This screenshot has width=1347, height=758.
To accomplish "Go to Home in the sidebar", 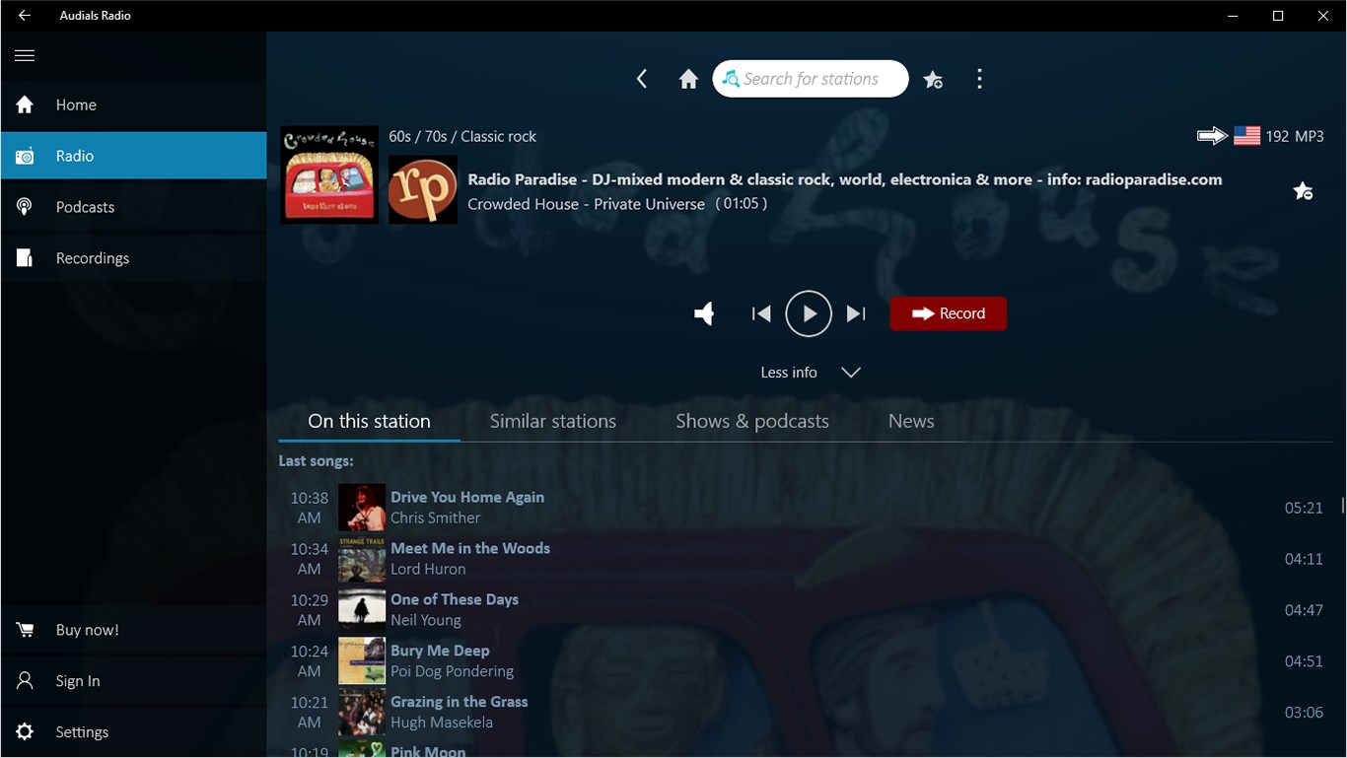I will point(133,104).
